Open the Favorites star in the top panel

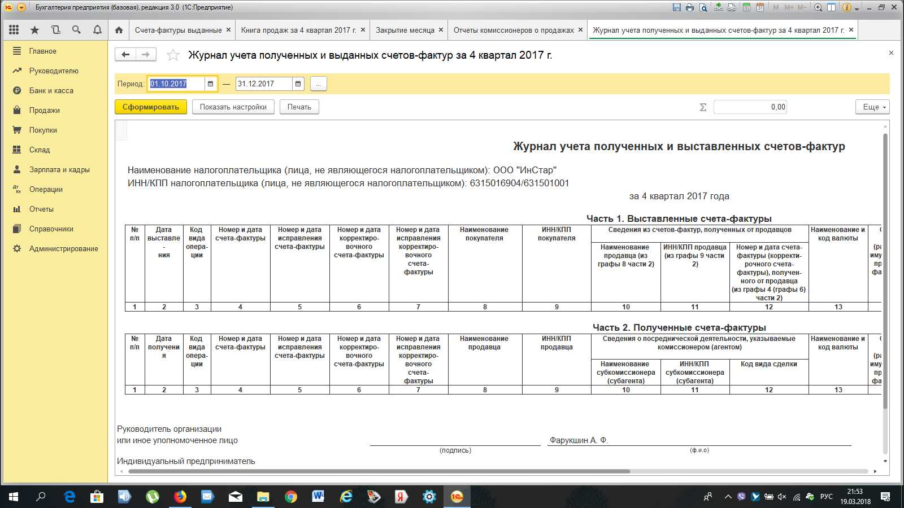[x=35, y=30]
